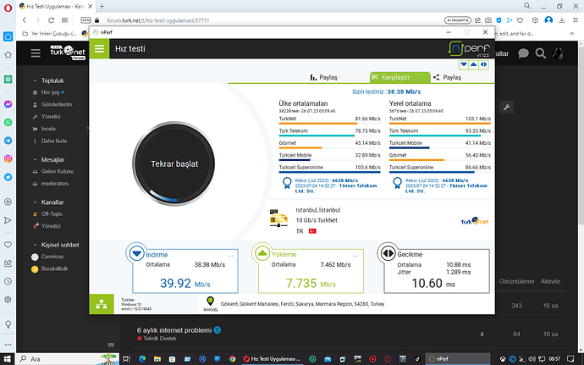Switch to the Karşılaştır tab
Screen dimensions: 584x365
click(400, 77)
